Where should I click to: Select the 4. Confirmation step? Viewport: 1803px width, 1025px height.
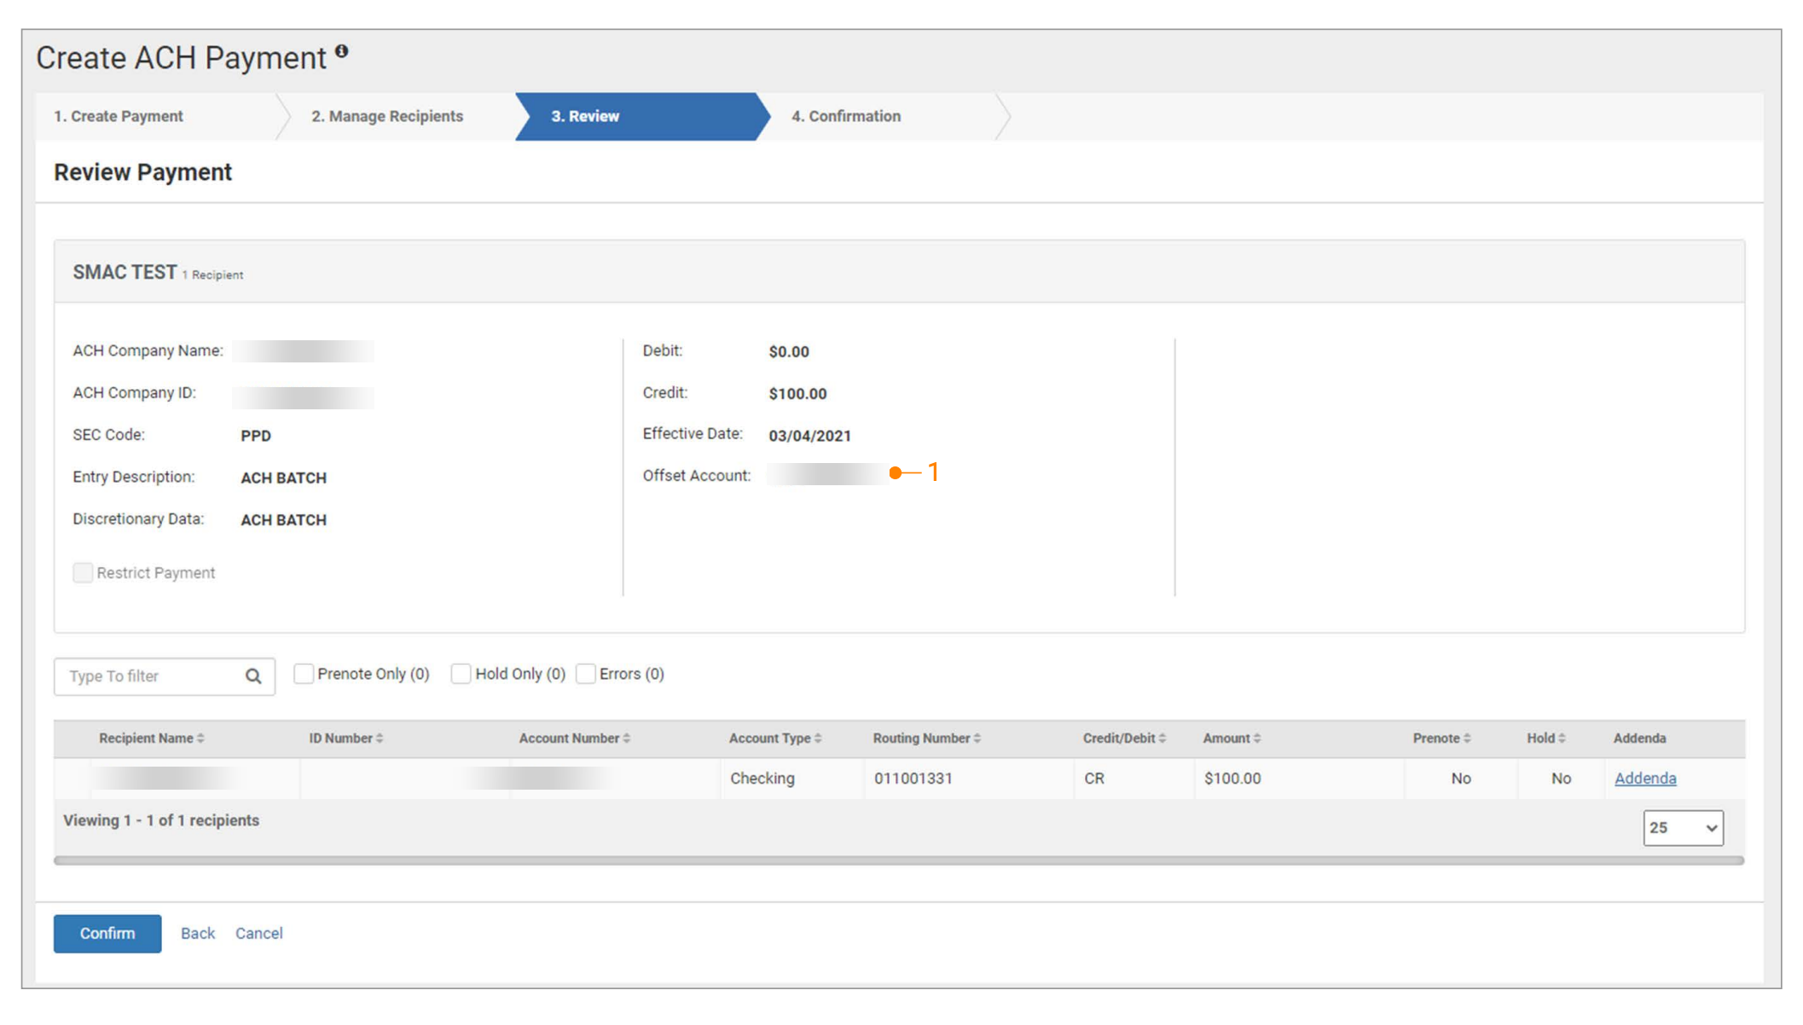845,116
